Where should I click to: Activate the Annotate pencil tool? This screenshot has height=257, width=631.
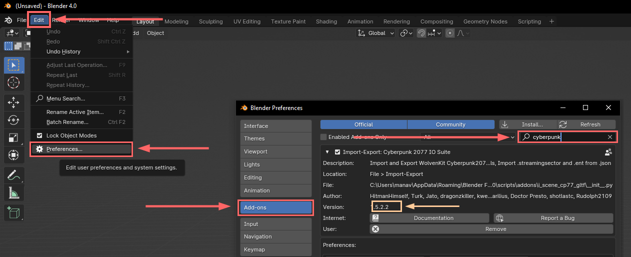(x=14, y=175)
